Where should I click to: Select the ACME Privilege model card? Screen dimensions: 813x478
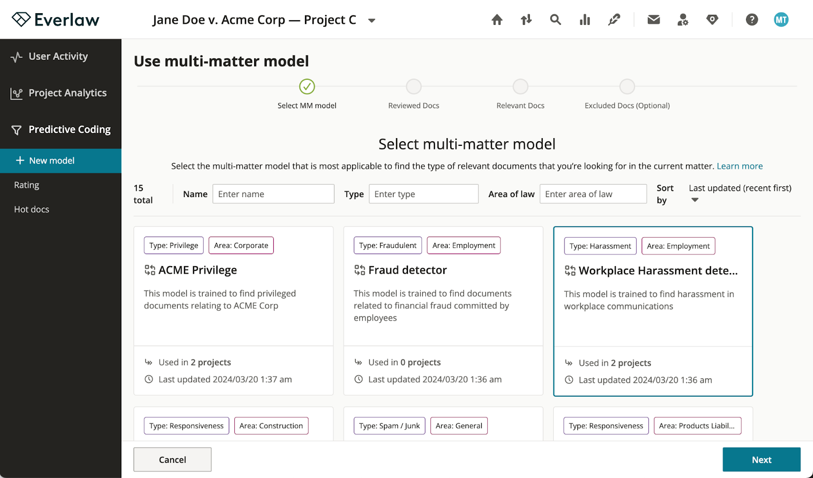click(234, 311)
